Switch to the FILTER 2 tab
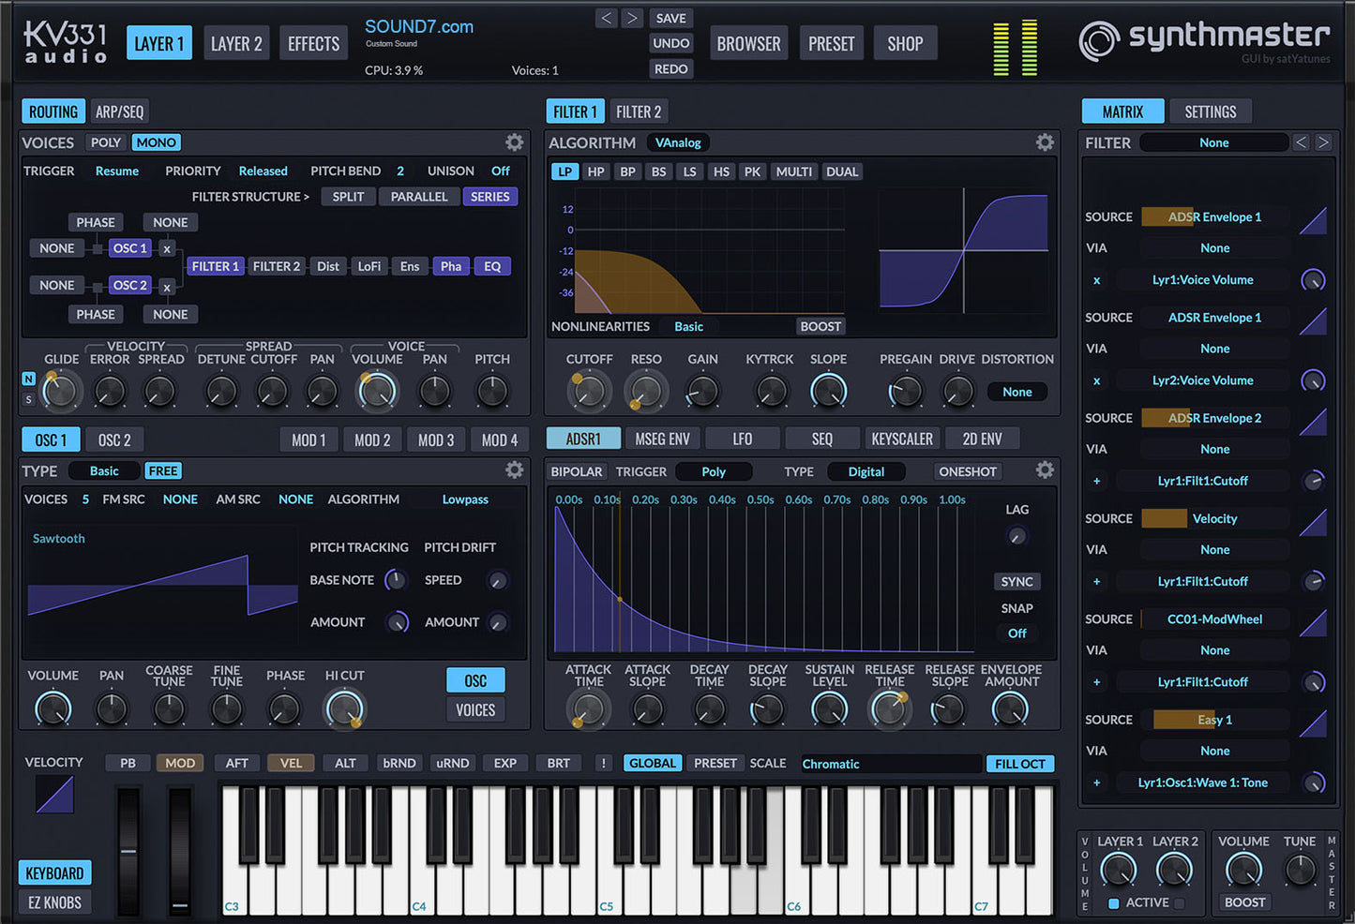1355x924 pixels. point(639,112)
